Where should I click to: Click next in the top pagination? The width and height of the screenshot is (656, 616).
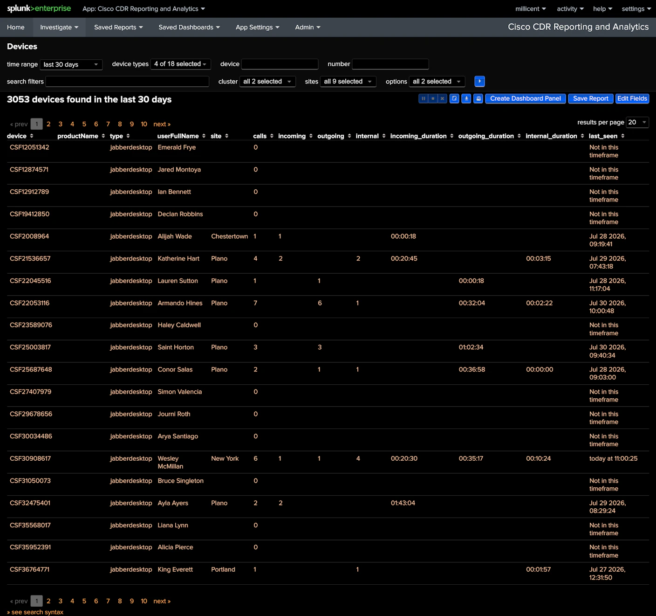(x=162, y=124)
